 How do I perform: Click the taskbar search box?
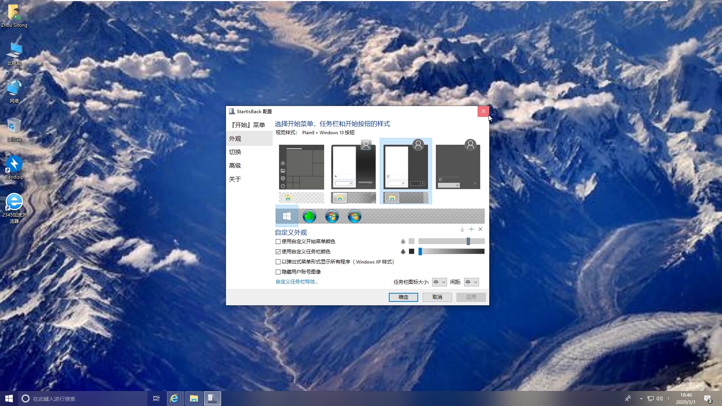click(x=83, y=398)
